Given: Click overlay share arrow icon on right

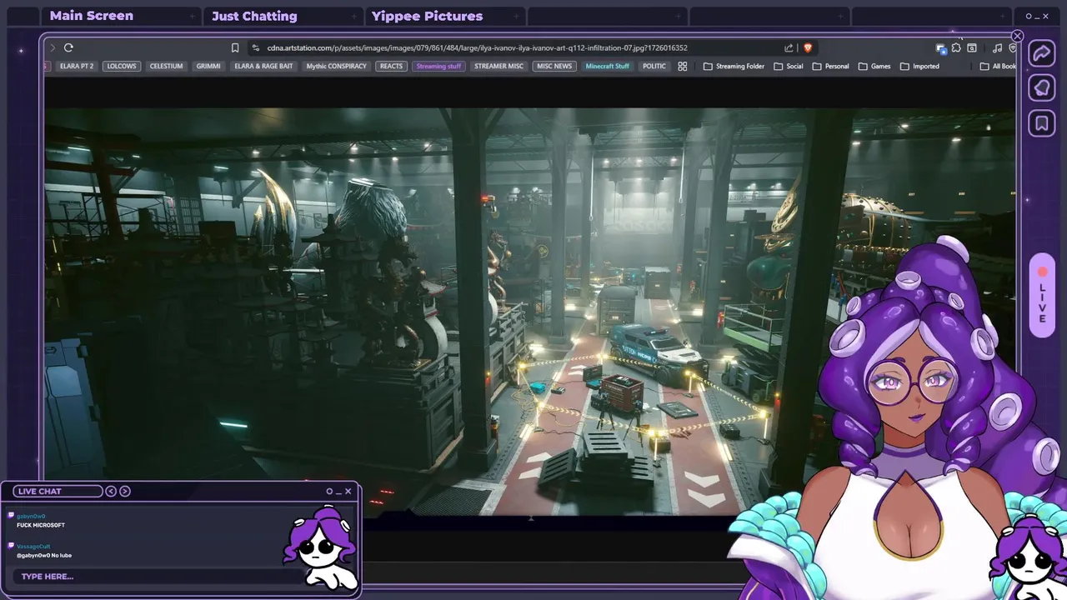Looking at the screenshot, I should click(1041, 52).
